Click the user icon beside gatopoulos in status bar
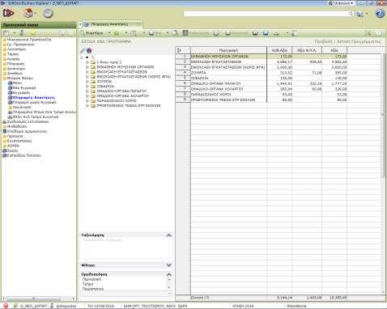 (52, 306)
